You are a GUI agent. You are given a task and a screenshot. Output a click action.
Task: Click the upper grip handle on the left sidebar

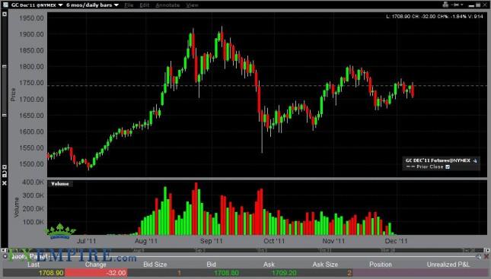pyautogui.click(x=5, y=66)
